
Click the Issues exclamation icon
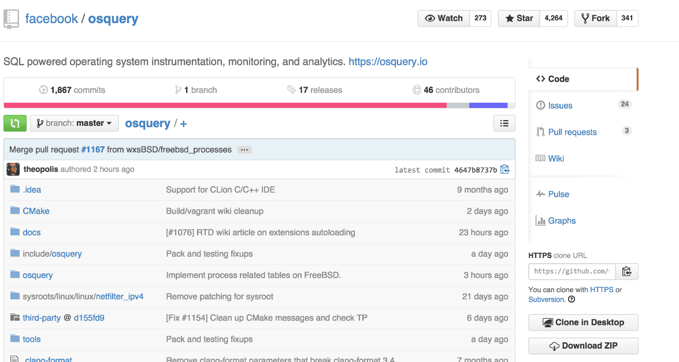click(x=540, y=106)
